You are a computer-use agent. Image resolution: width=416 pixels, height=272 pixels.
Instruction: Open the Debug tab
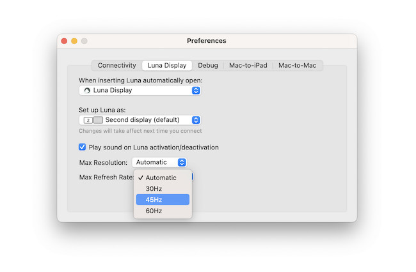point(208,65)
